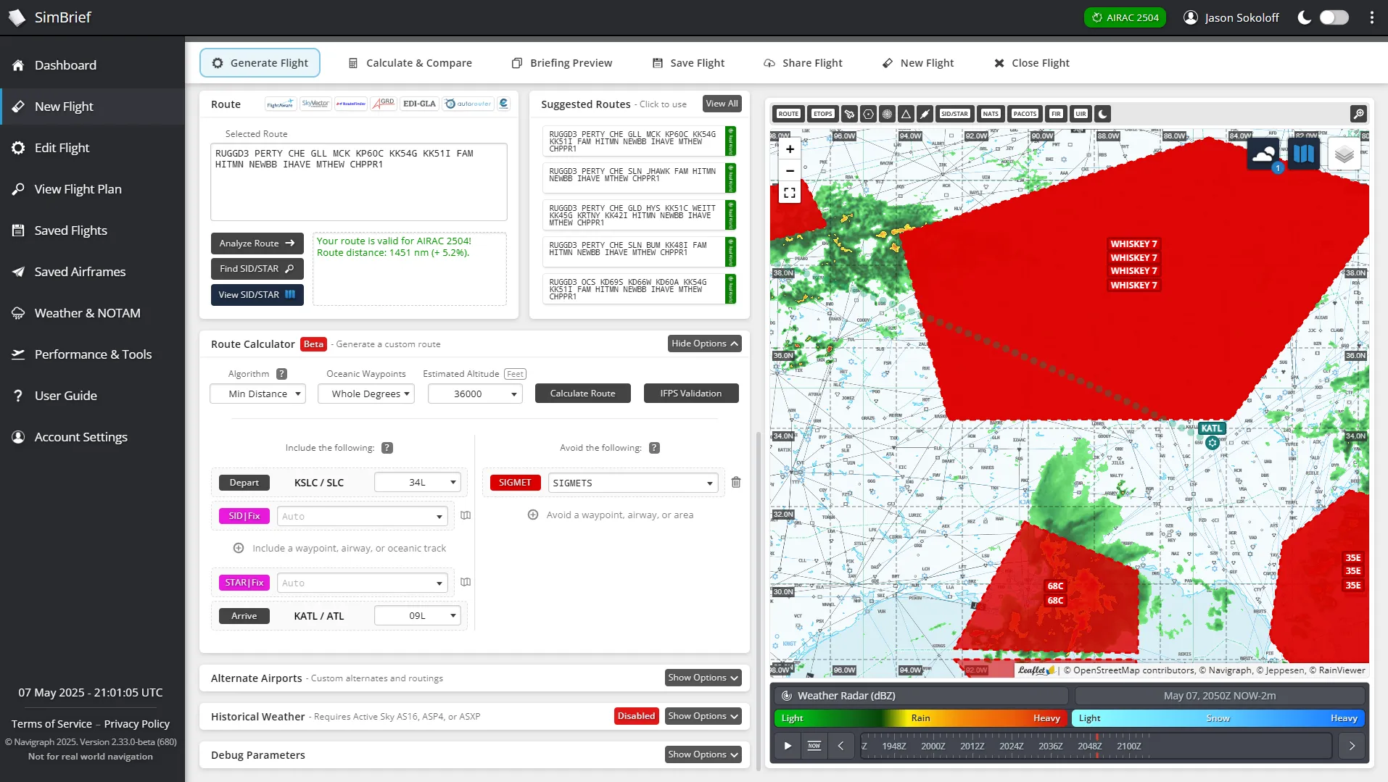
Task: Click the triangle waypoints map icon
Action: coord(906,114)
